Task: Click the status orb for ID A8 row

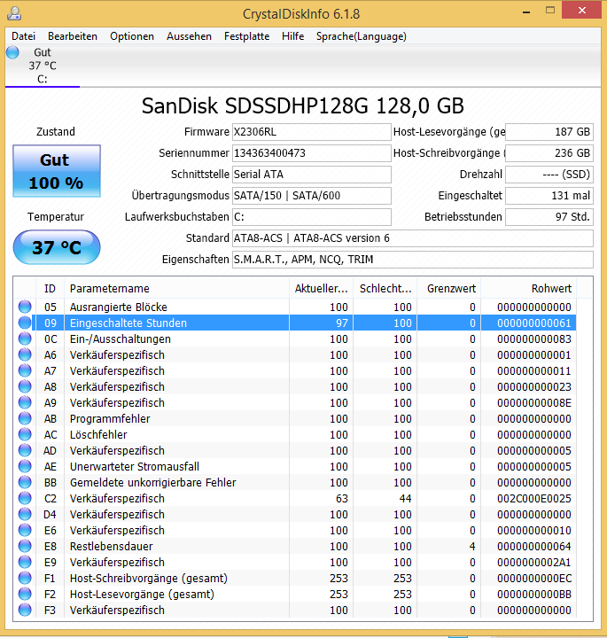Action: (x=25, y=386)
